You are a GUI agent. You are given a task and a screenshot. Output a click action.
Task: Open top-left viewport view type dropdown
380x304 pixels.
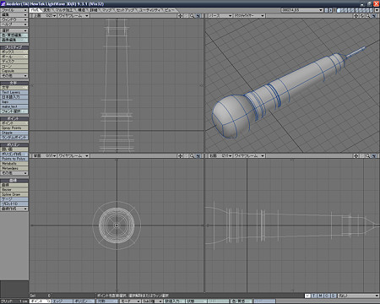[x=45, y=16]
